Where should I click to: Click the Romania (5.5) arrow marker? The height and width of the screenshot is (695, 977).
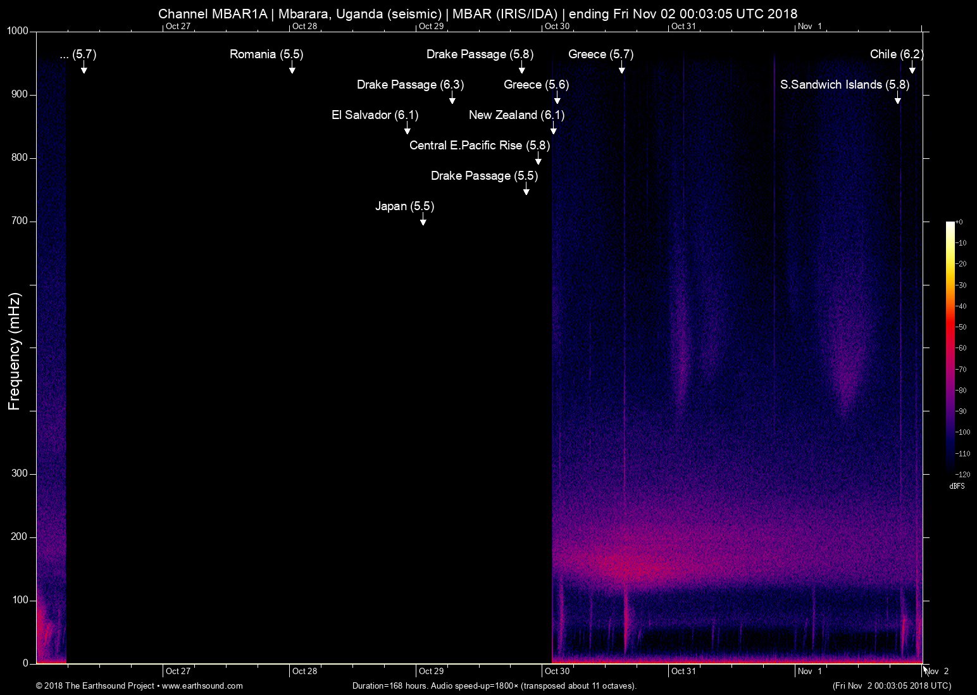(292, 68)
